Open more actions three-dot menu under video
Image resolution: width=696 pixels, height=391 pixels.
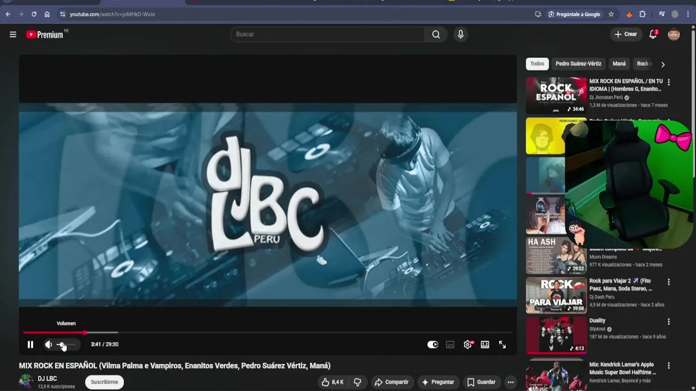tap(511, 382)
